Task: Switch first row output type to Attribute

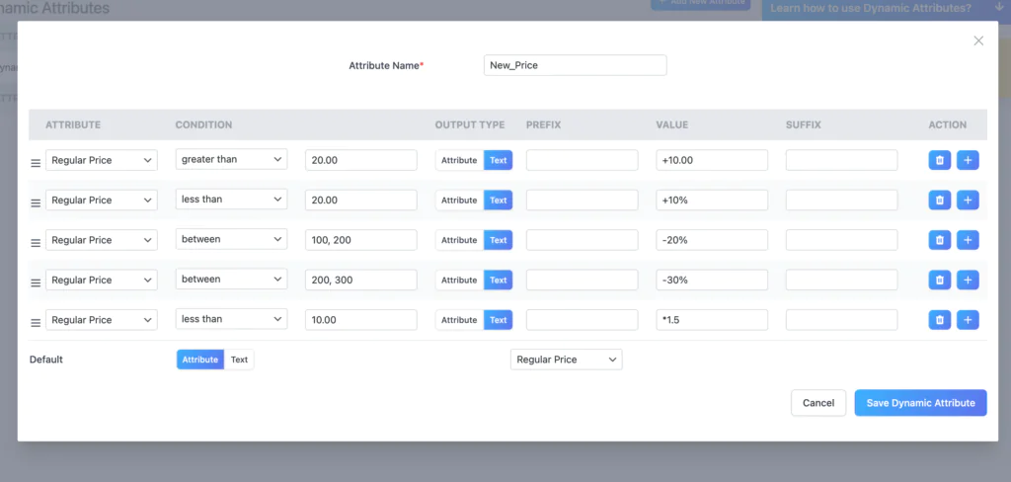Action: pyautogui.click(x=459, y=160)
